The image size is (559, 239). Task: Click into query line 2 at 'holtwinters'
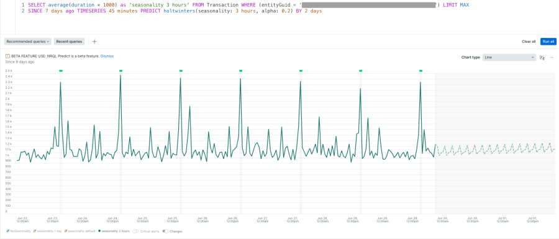pos(180,11)
